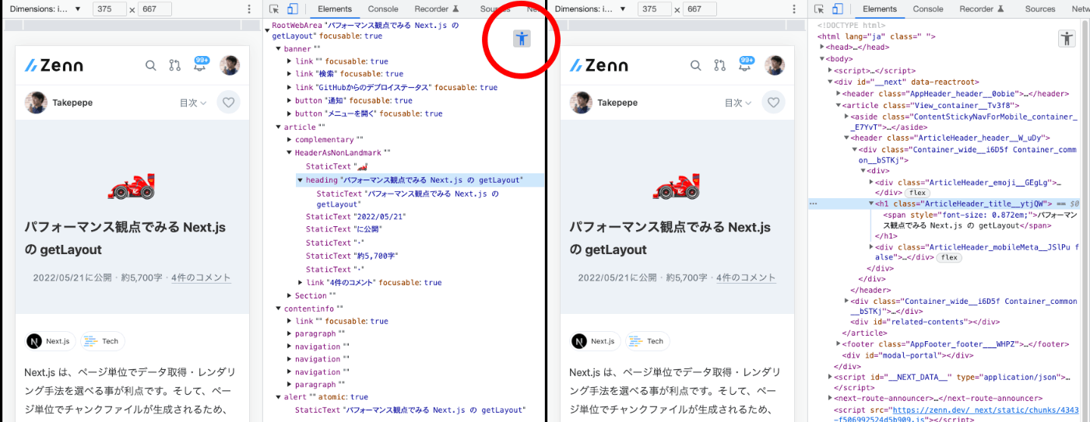Click the Takepepe author avatar in preview beside accessibility tree
Screen dimensions: 1090x422
[x=36, y=103]
